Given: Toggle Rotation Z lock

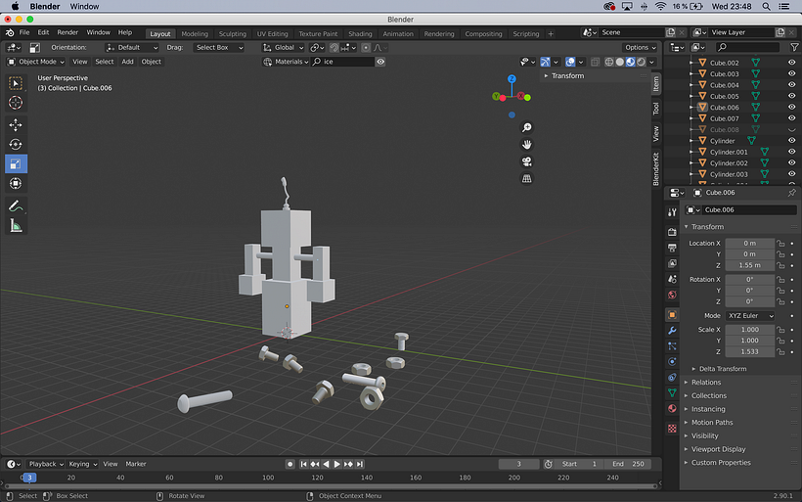Looking at the screenshot, I should point(780,301).
